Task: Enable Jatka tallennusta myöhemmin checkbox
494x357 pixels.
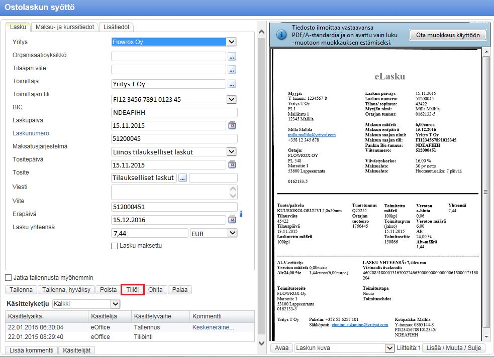Action: tap(8, 278)
